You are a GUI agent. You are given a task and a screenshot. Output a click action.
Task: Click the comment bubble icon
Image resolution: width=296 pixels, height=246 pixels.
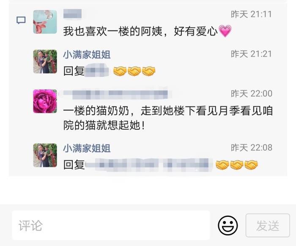tap(21, 20)
